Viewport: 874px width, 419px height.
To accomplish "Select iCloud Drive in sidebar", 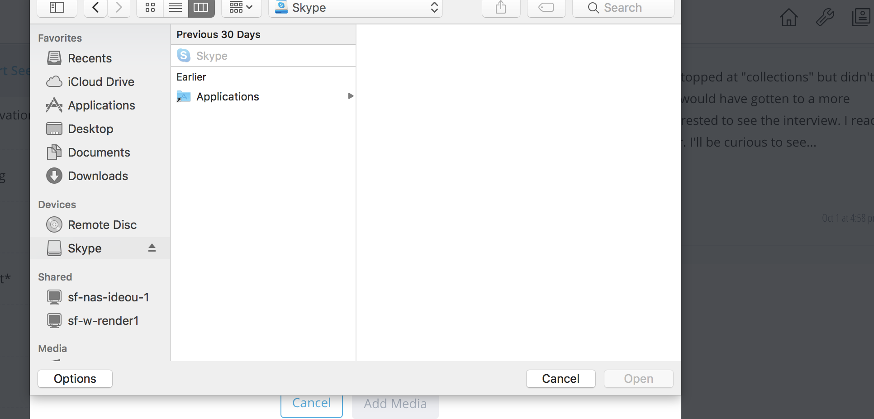I will (100, 82).
